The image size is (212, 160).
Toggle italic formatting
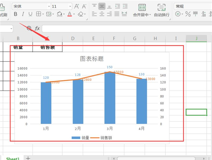tap(23, 14)
